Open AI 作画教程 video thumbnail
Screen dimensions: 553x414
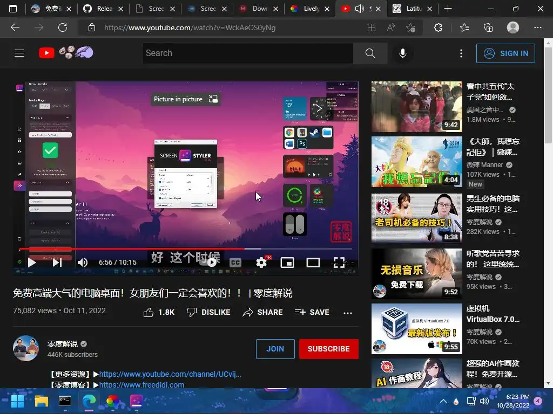click(416, 374)
